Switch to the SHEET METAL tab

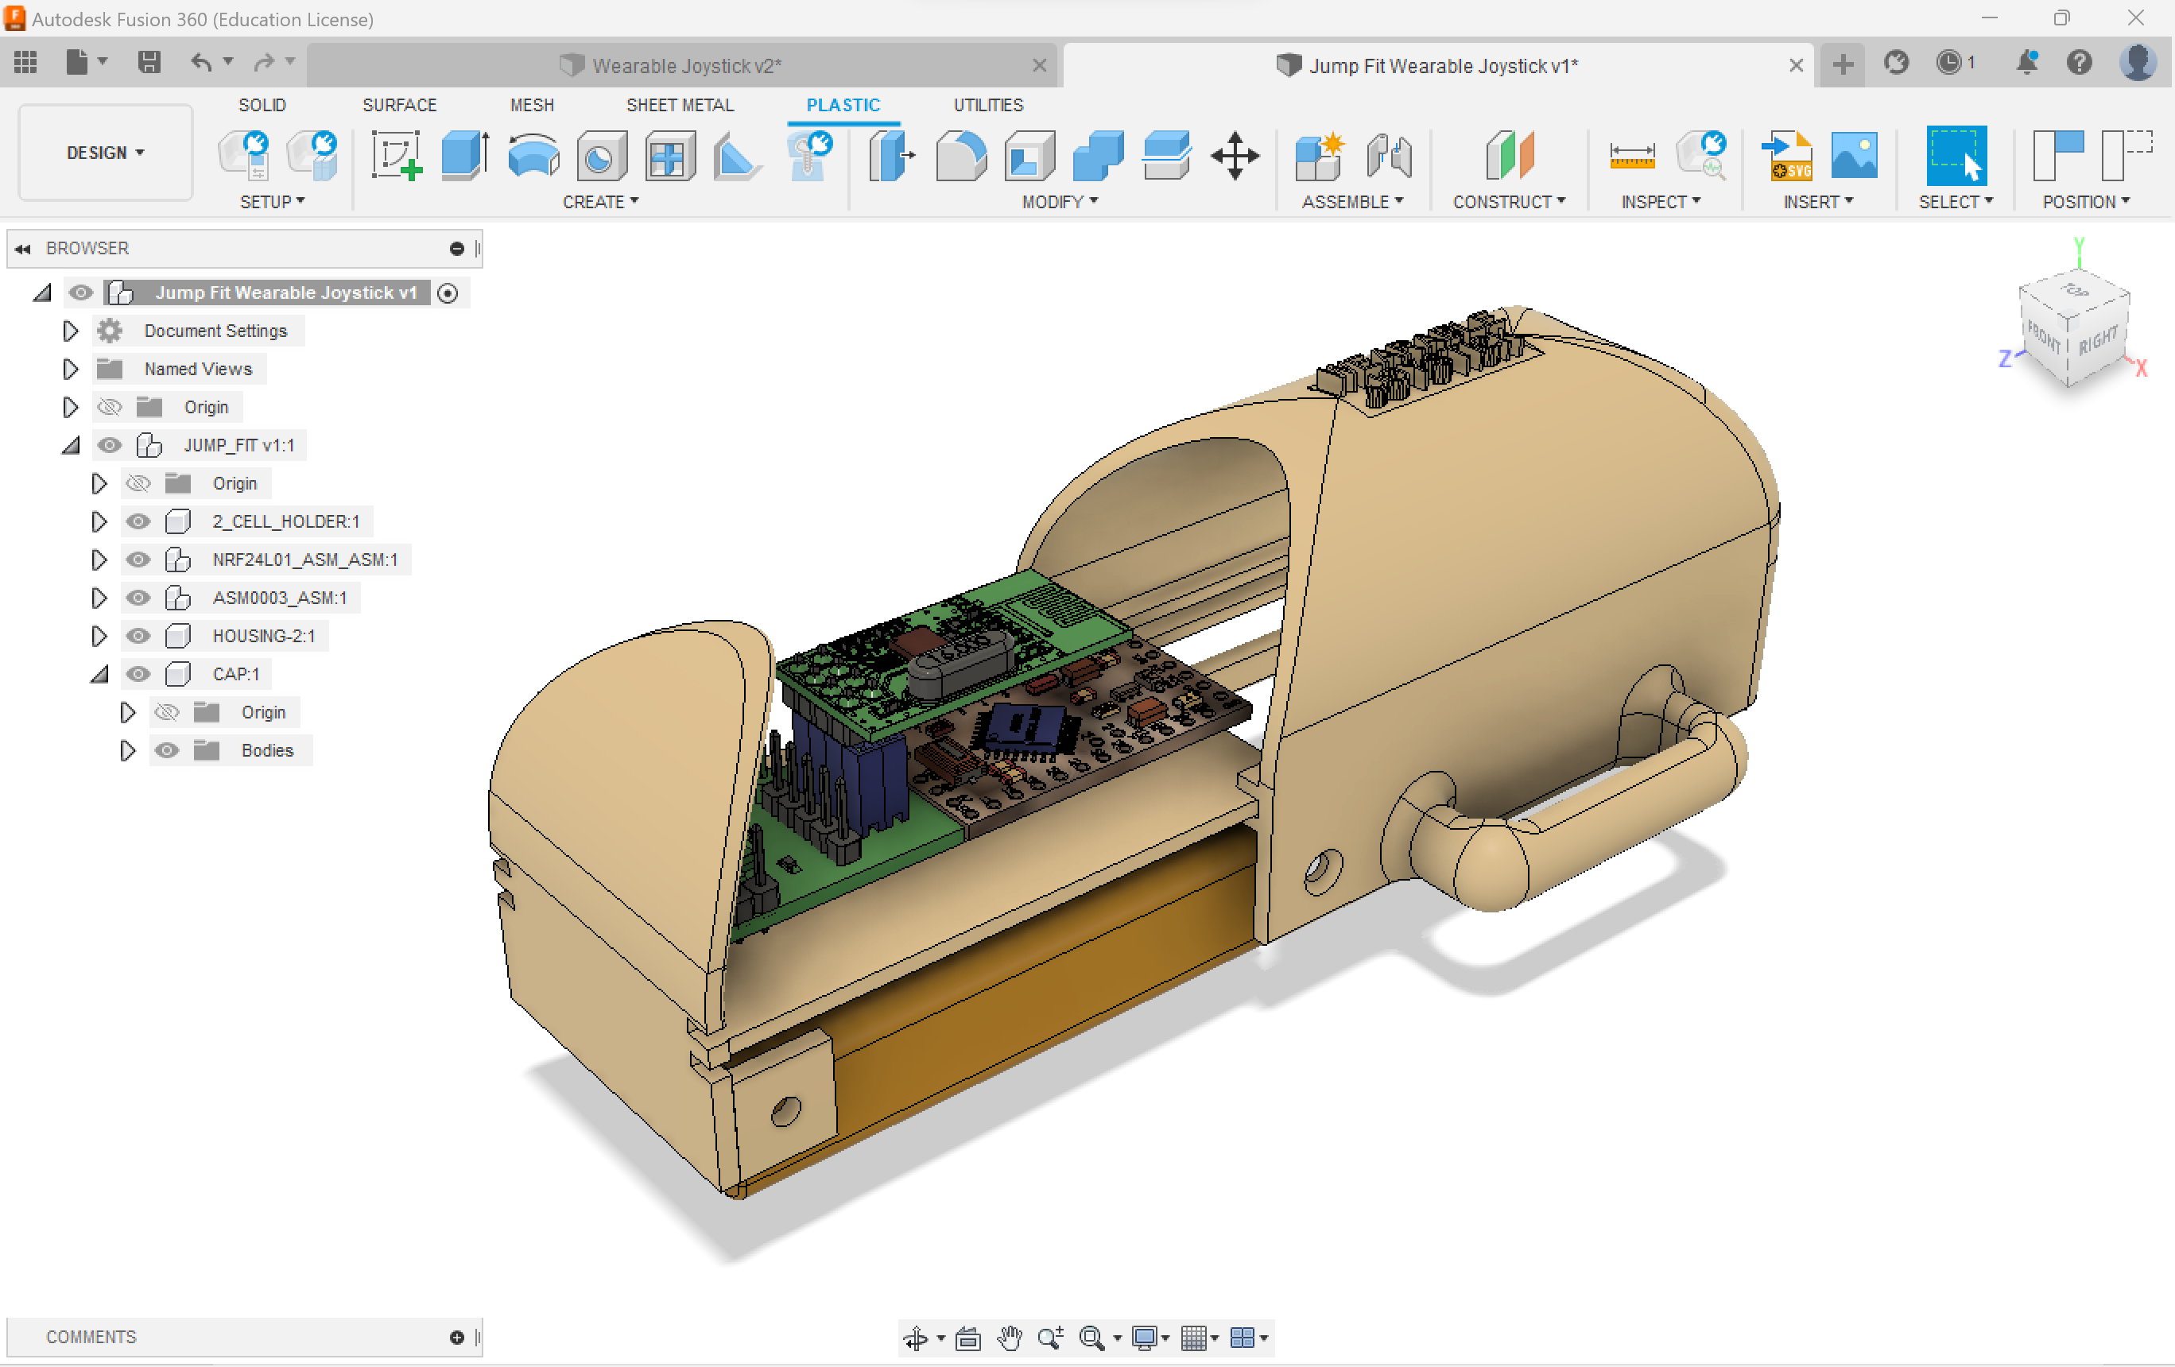tap(679, 105)
